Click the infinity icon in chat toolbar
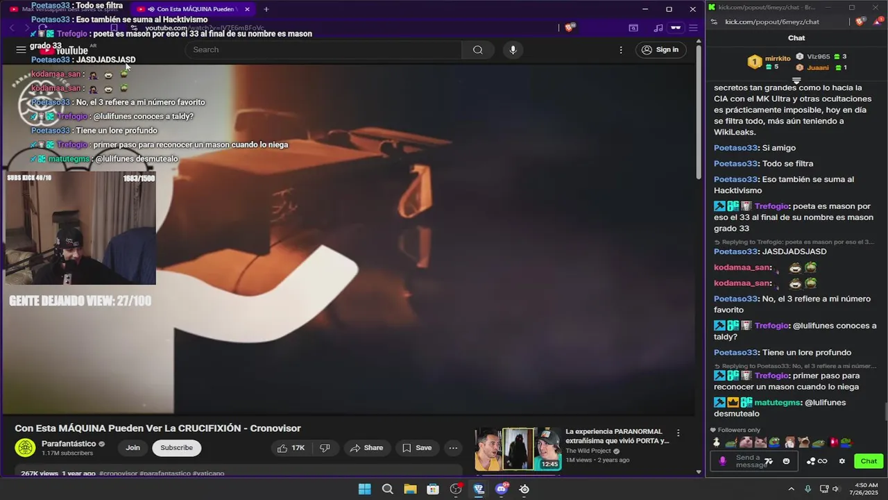 pos(822,461)
